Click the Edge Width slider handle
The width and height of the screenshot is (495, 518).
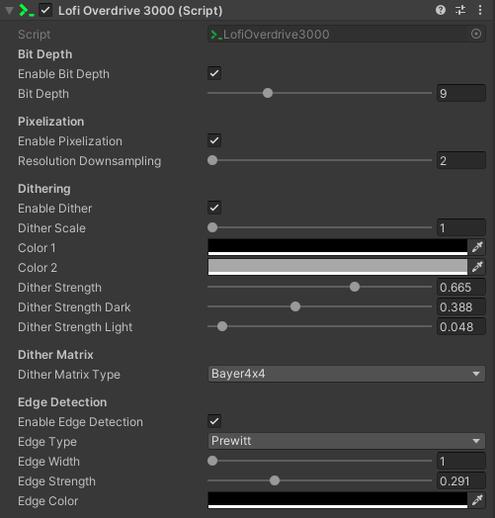point(212,461)
